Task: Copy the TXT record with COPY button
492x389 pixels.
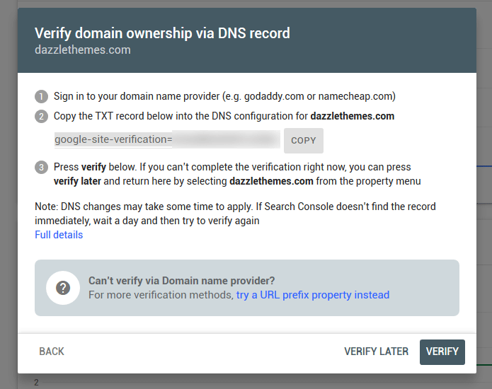Action: tap(304, 141)
